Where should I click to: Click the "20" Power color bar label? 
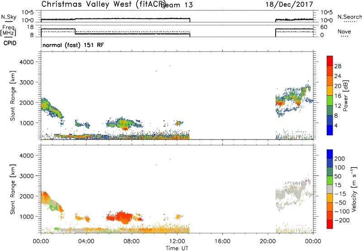pyautogui.click(x=338, y=86)
